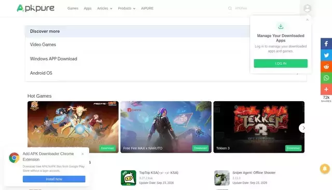Viewport: 332px width, 190px height.
Task: Click Install Now for Chrome extension
Action: tap(54, 179)
